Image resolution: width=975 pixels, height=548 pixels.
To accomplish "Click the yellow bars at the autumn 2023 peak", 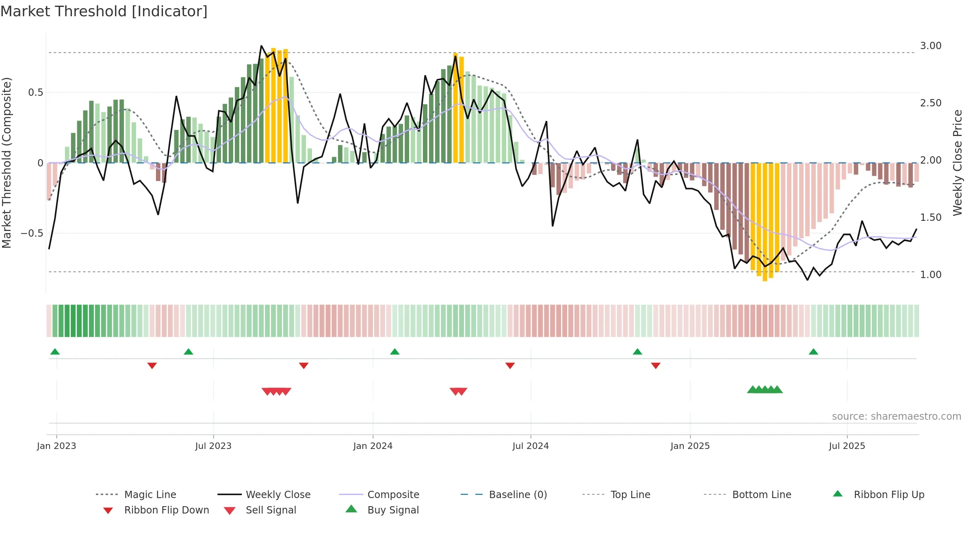I will coord(276,106).
